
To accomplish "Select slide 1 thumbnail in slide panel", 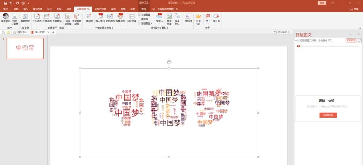I will tap(25, 48).
